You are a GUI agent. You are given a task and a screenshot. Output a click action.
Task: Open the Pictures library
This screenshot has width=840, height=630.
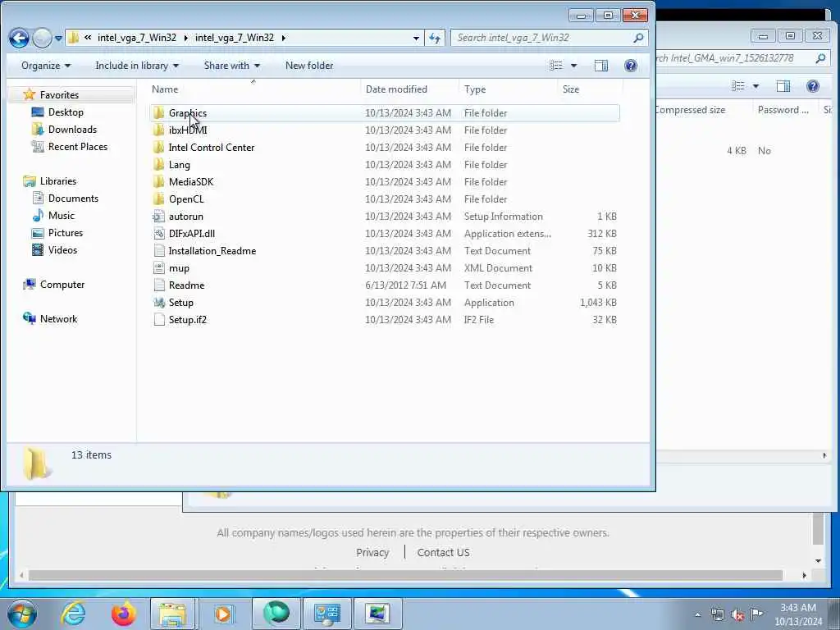(x=66, y=232)
